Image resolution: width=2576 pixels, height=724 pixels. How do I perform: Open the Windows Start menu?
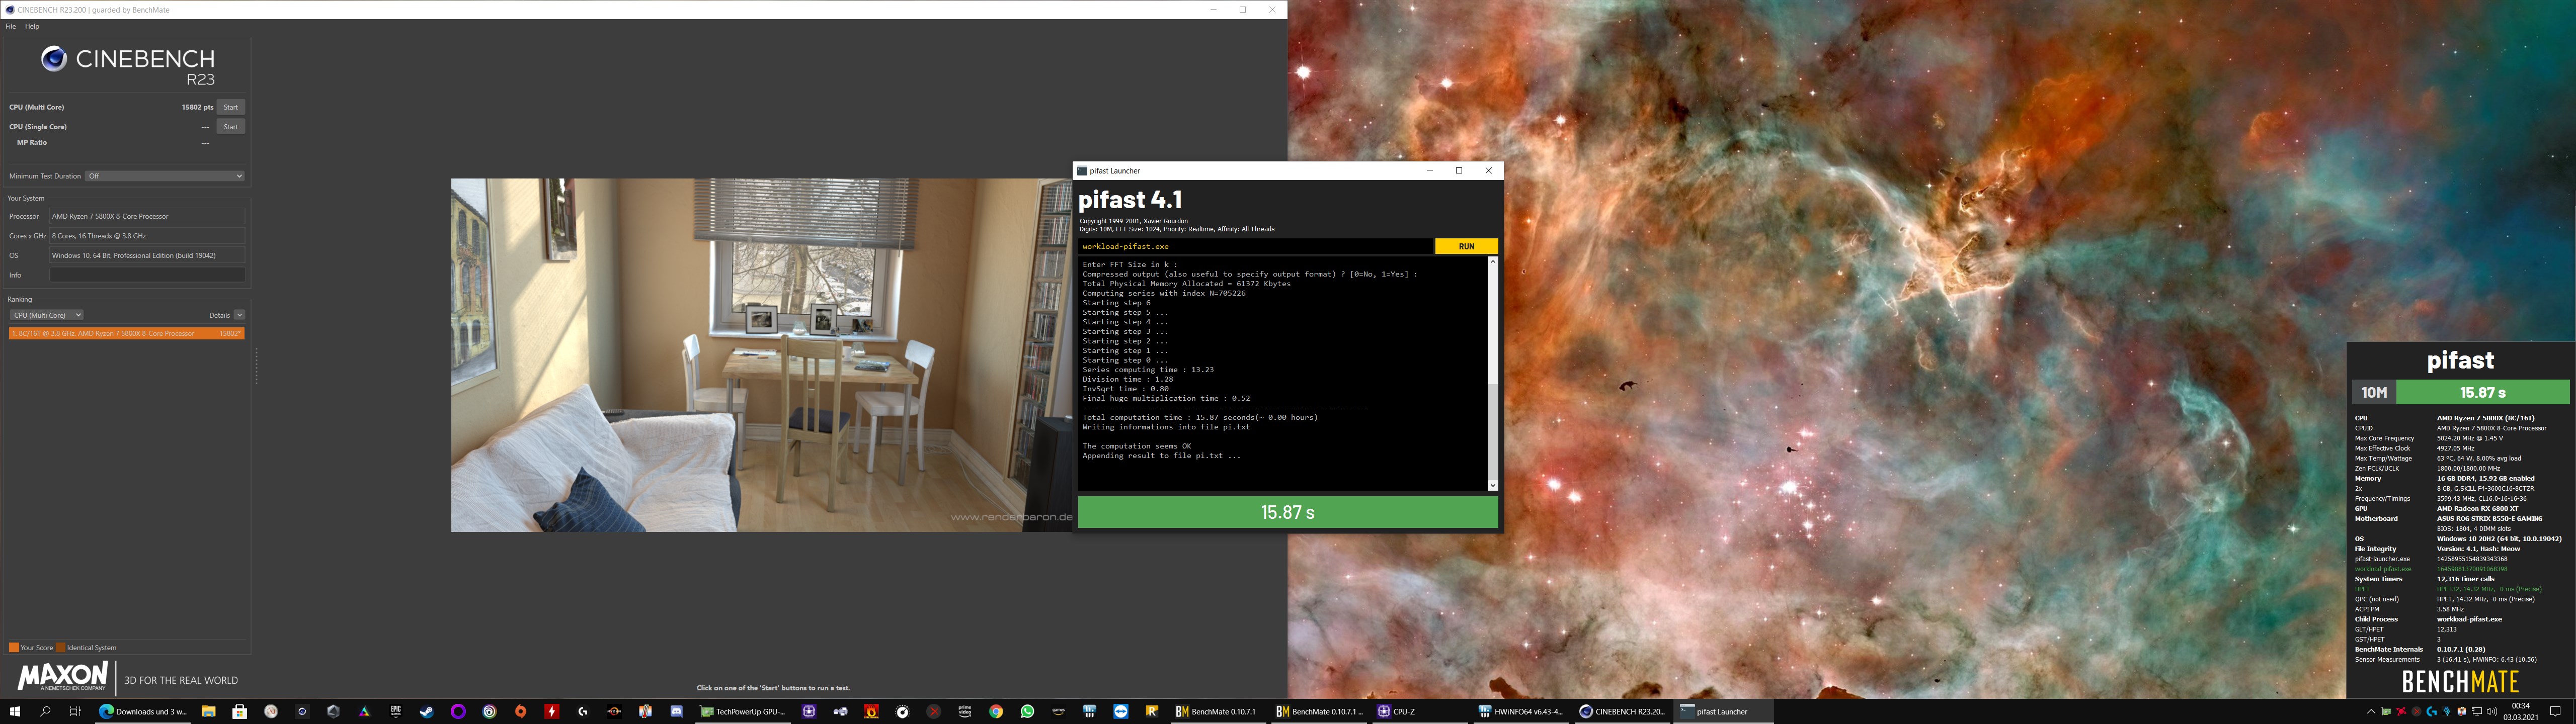tap(15, 712)
